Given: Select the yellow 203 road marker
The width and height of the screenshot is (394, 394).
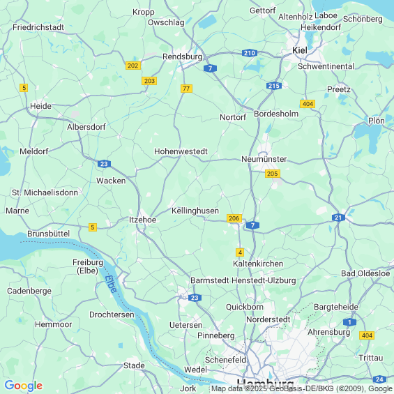Looking at the screenshot, I should coord(149,81).
